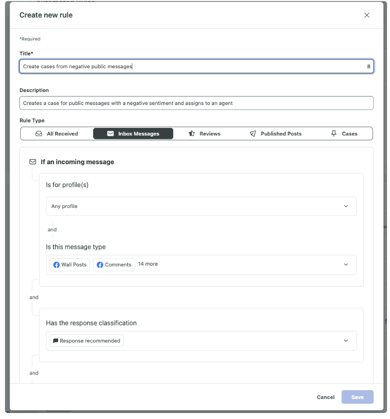Click the Facebook icon on Comments chip

(x=100, y=265)
